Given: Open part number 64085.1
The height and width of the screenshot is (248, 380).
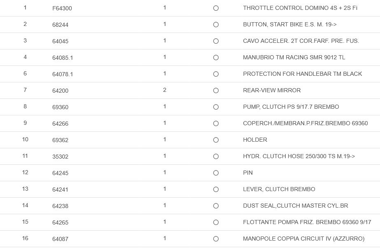Looking at the screenshot, I should click(63, 58).
